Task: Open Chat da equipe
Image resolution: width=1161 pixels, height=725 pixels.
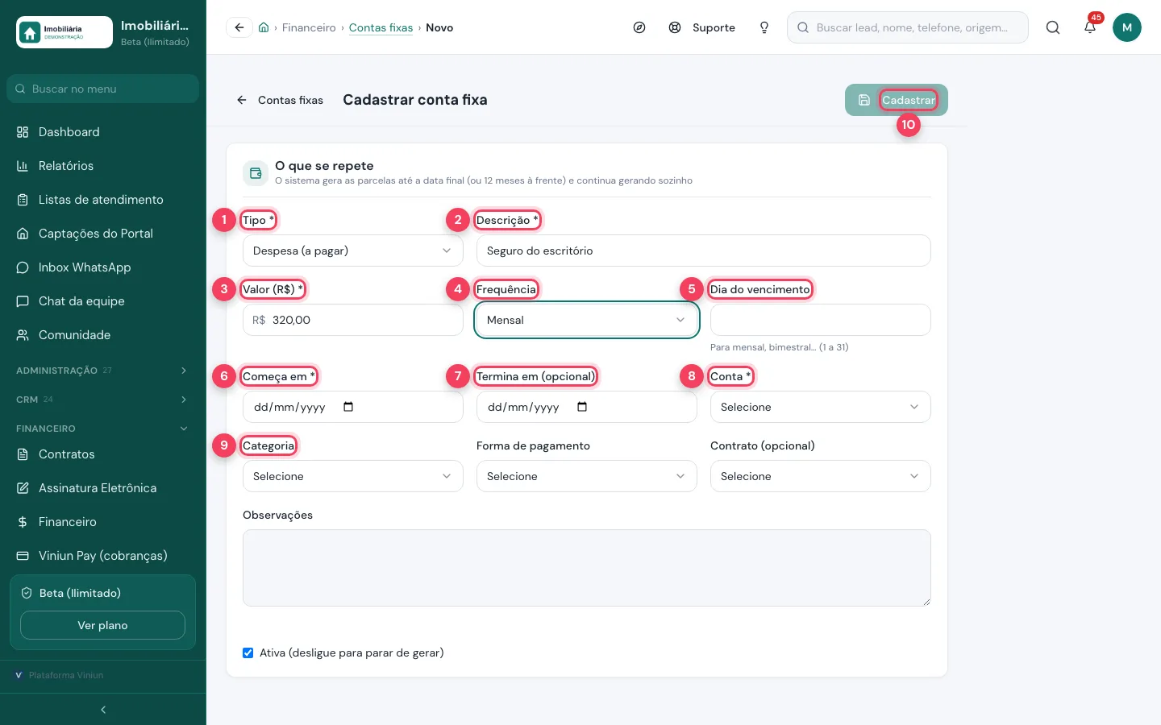Action: pyautogui.click(x=103, y=301)
